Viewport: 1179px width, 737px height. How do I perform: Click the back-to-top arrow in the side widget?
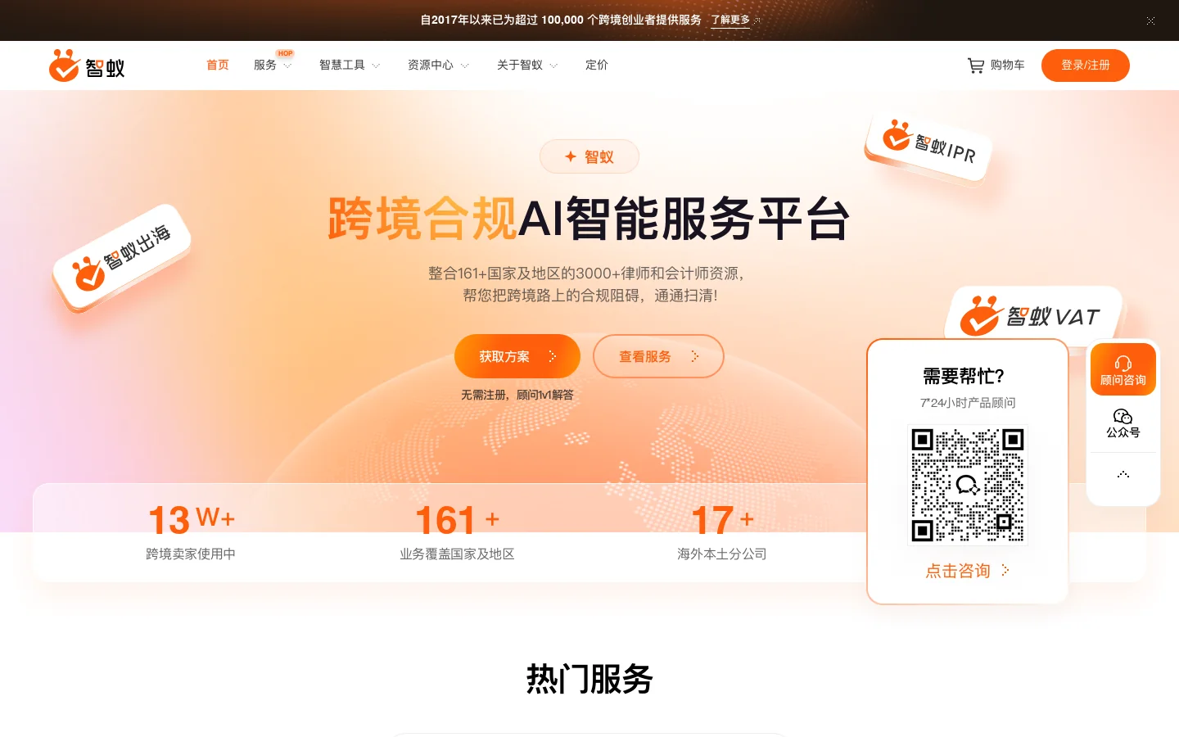[1123, 475]
